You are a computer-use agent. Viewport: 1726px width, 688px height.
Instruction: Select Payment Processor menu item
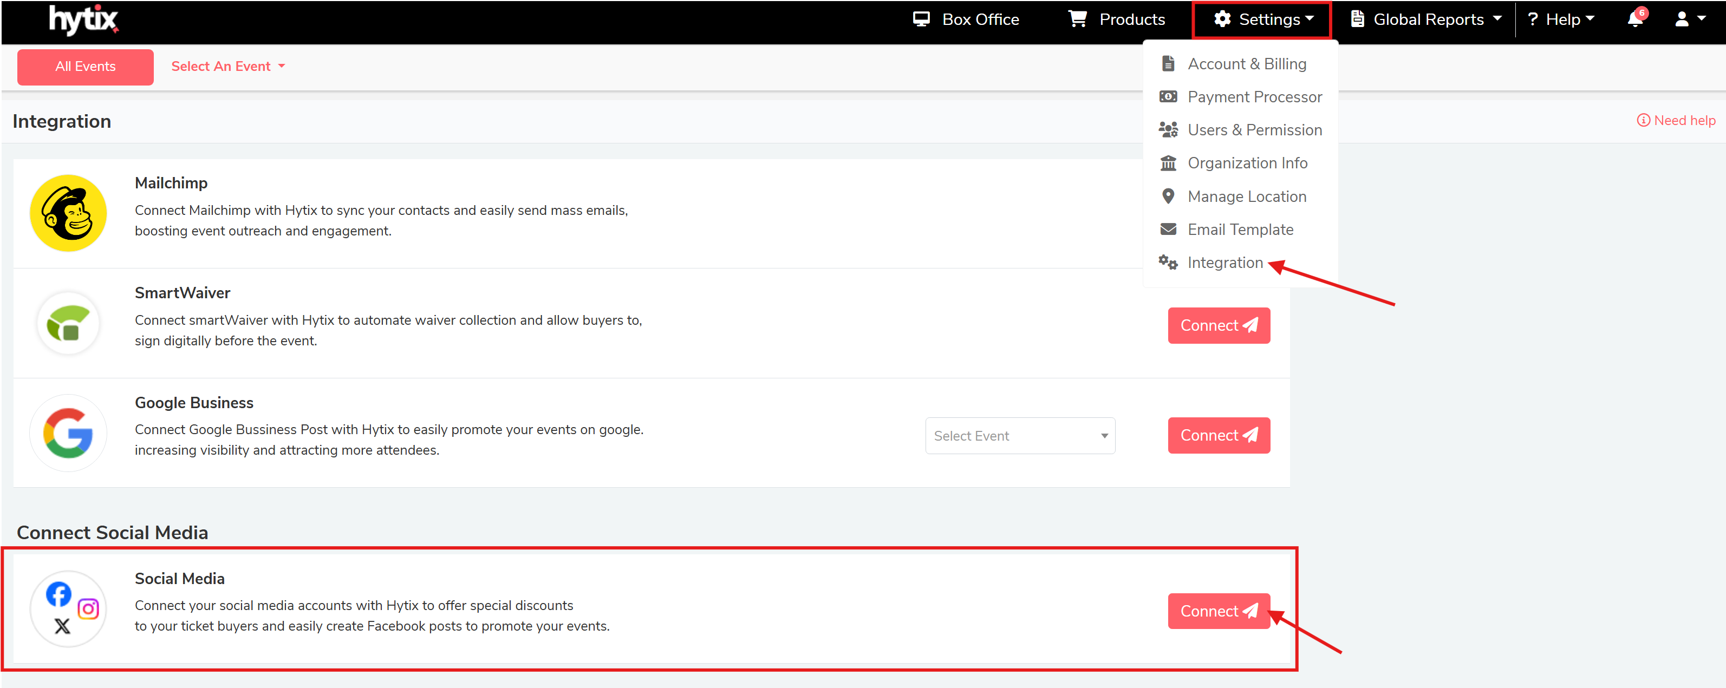(x=1254, y=97)
